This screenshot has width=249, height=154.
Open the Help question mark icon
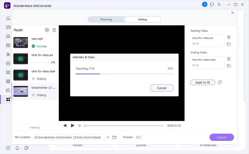coord(8,148)
